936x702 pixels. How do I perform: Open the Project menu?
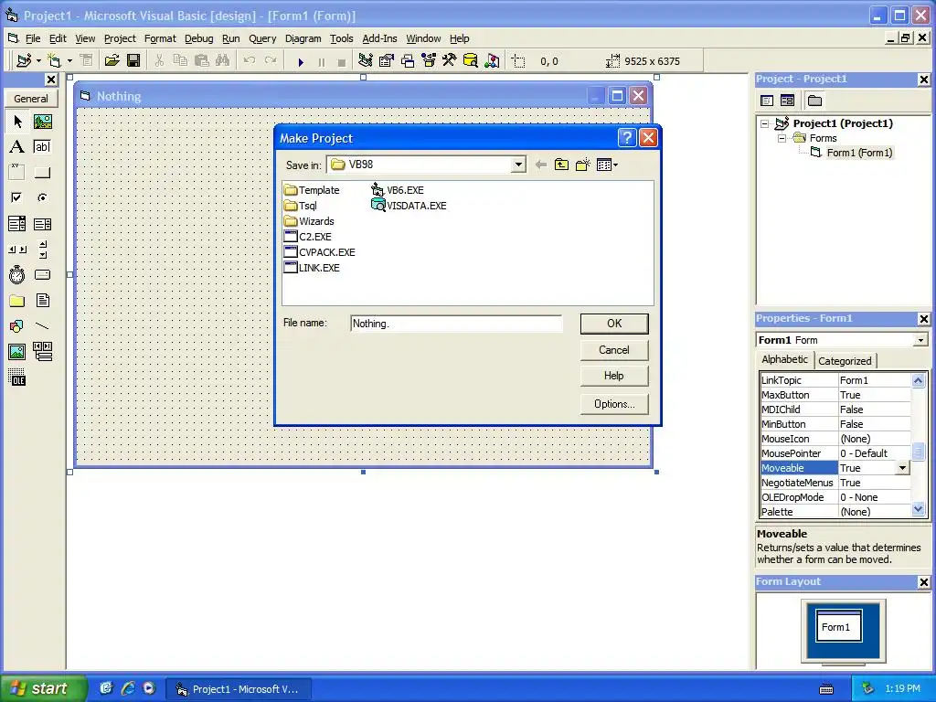120,38
